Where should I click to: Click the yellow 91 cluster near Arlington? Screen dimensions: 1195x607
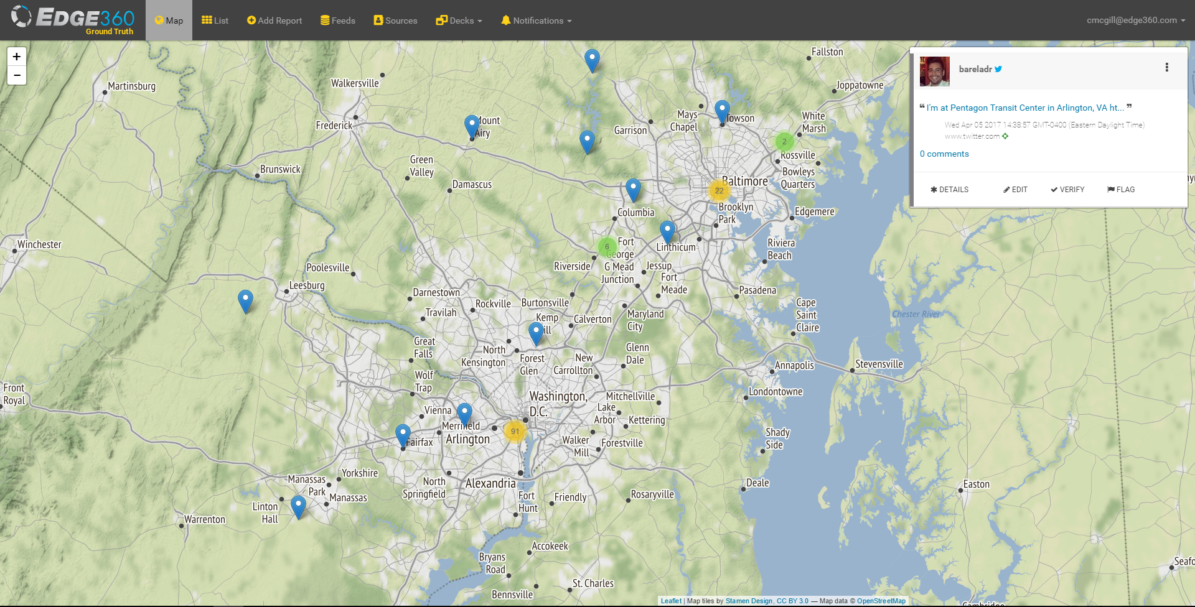(x=515, y=431)
